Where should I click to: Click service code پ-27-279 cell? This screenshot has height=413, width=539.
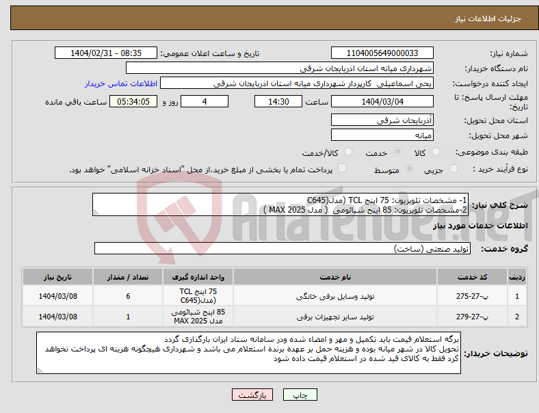click(473, 317)
